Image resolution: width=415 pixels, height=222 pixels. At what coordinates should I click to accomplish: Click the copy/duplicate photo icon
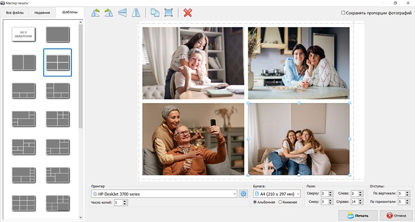[155, 12]
